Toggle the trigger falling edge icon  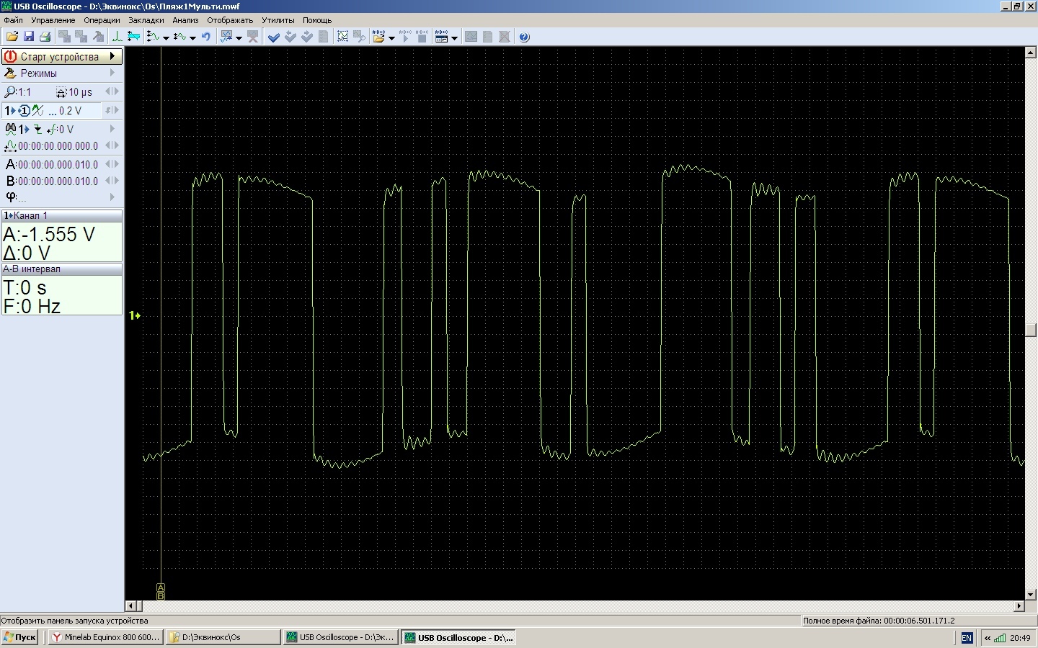37,130
